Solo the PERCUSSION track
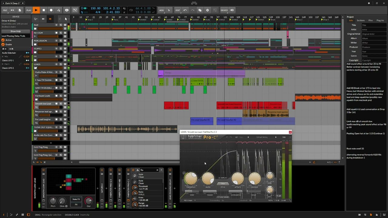 (x=61, y=41)
